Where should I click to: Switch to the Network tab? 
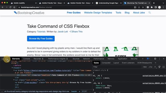[x=86, y=59]
